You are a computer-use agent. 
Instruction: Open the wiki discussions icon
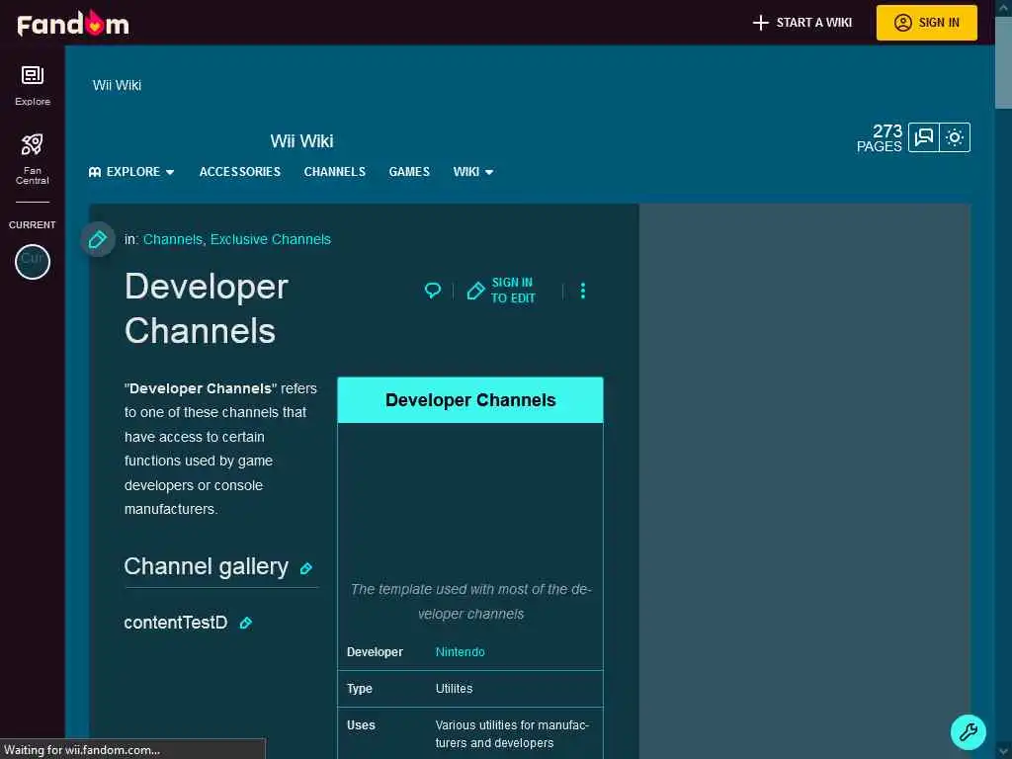point(924,136)
